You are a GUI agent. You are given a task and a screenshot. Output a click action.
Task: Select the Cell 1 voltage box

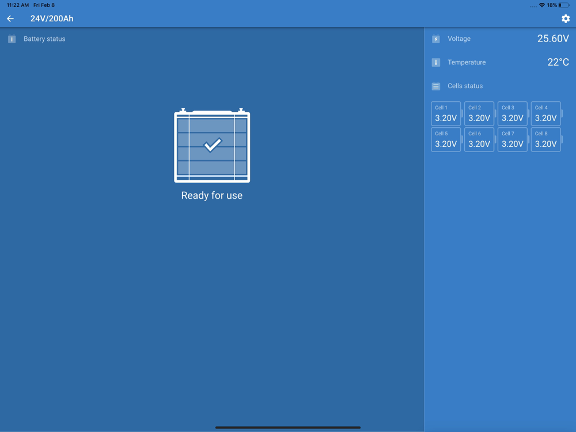(446, 113)
